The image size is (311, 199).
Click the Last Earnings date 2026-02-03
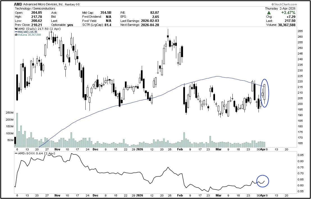tap(150, 21)
